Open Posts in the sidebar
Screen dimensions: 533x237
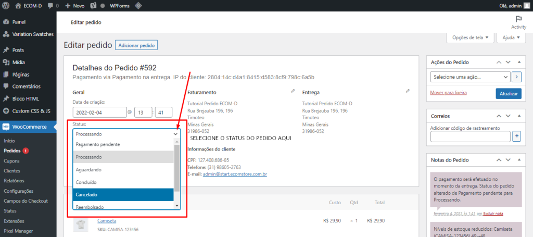click(x=18, y=50)
